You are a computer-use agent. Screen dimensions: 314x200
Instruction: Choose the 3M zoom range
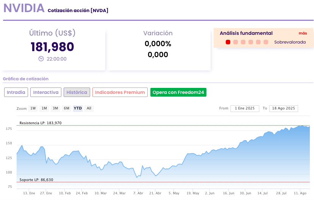55,108
